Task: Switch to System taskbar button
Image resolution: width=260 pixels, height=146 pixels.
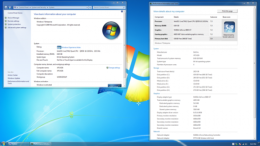Action: [19, 144]
